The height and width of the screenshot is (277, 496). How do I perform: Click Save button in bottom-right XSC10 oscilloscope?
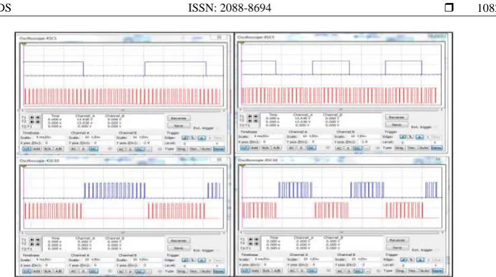pos(397,247)
